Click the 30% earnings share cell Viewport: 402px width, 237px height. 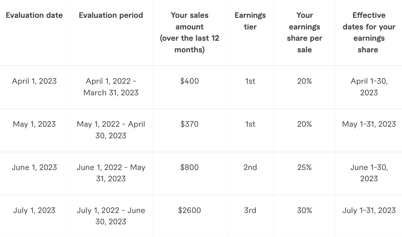(304, 210)
